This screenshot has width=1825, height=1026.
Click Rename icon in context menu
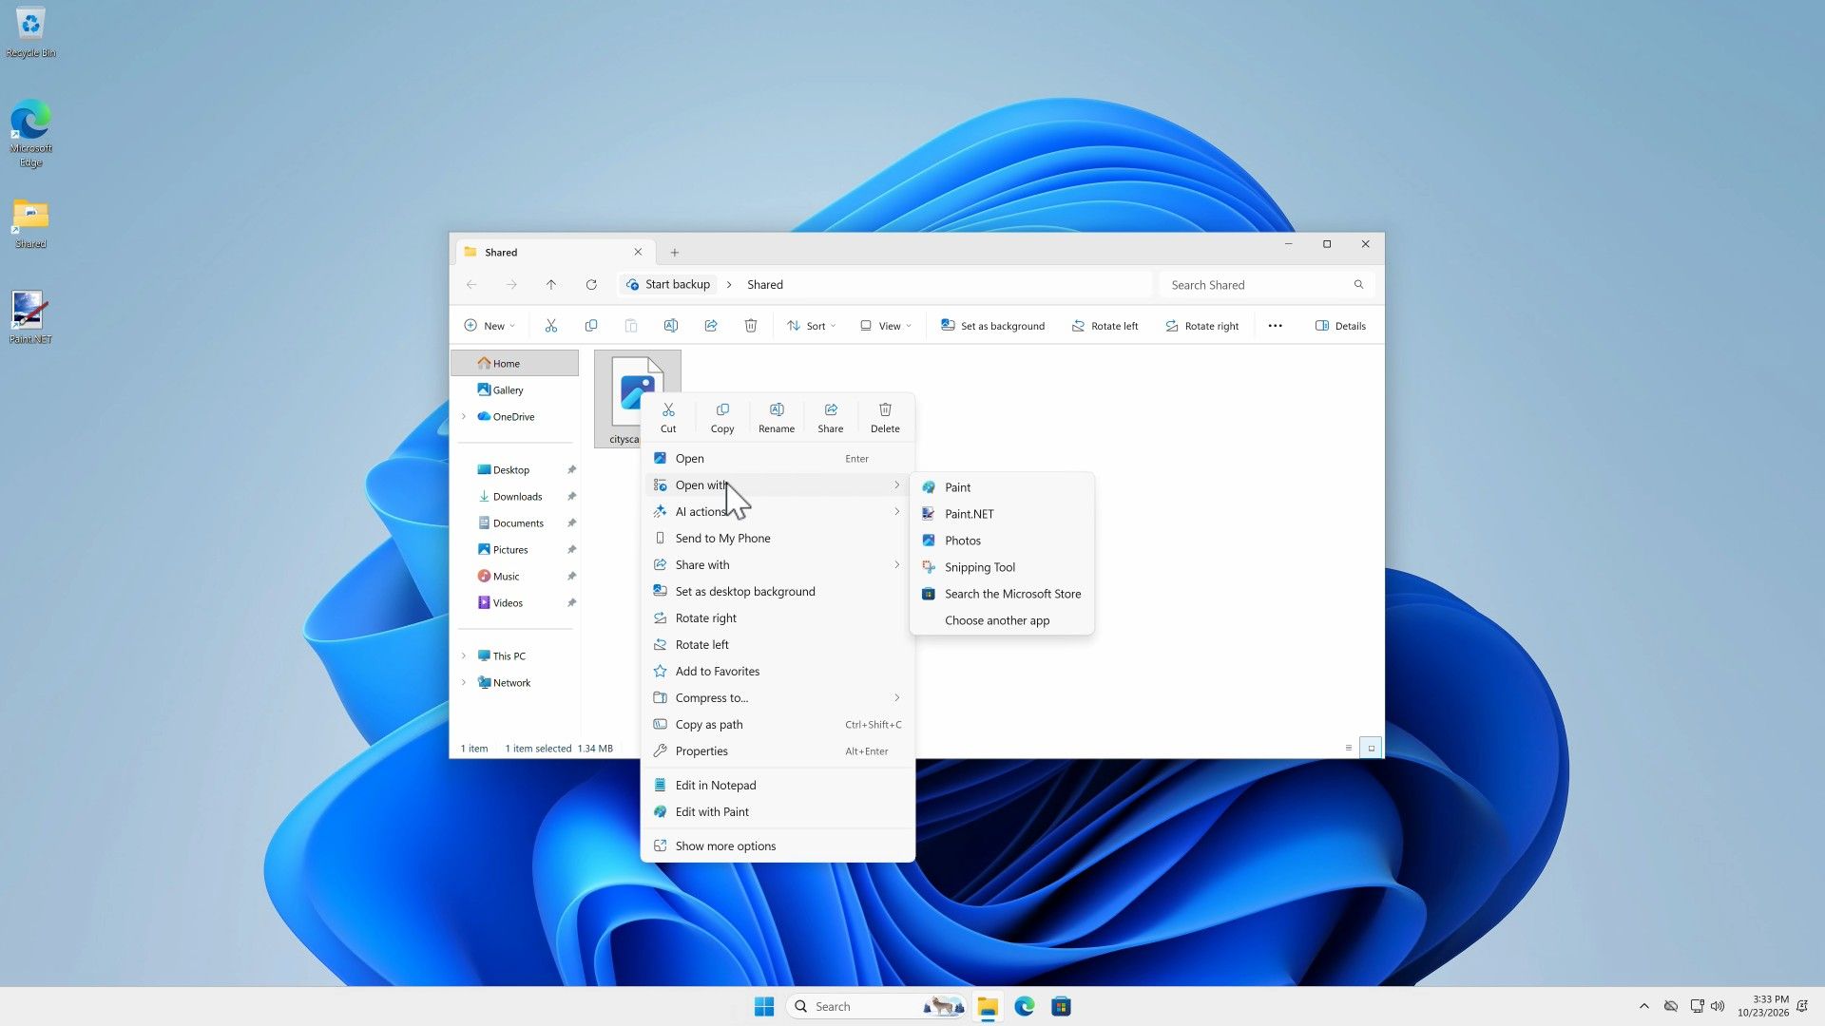coord(777,417)
